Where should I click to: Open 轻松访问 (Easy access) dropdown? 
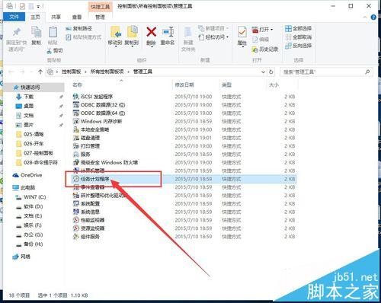[x=213, y=37]
